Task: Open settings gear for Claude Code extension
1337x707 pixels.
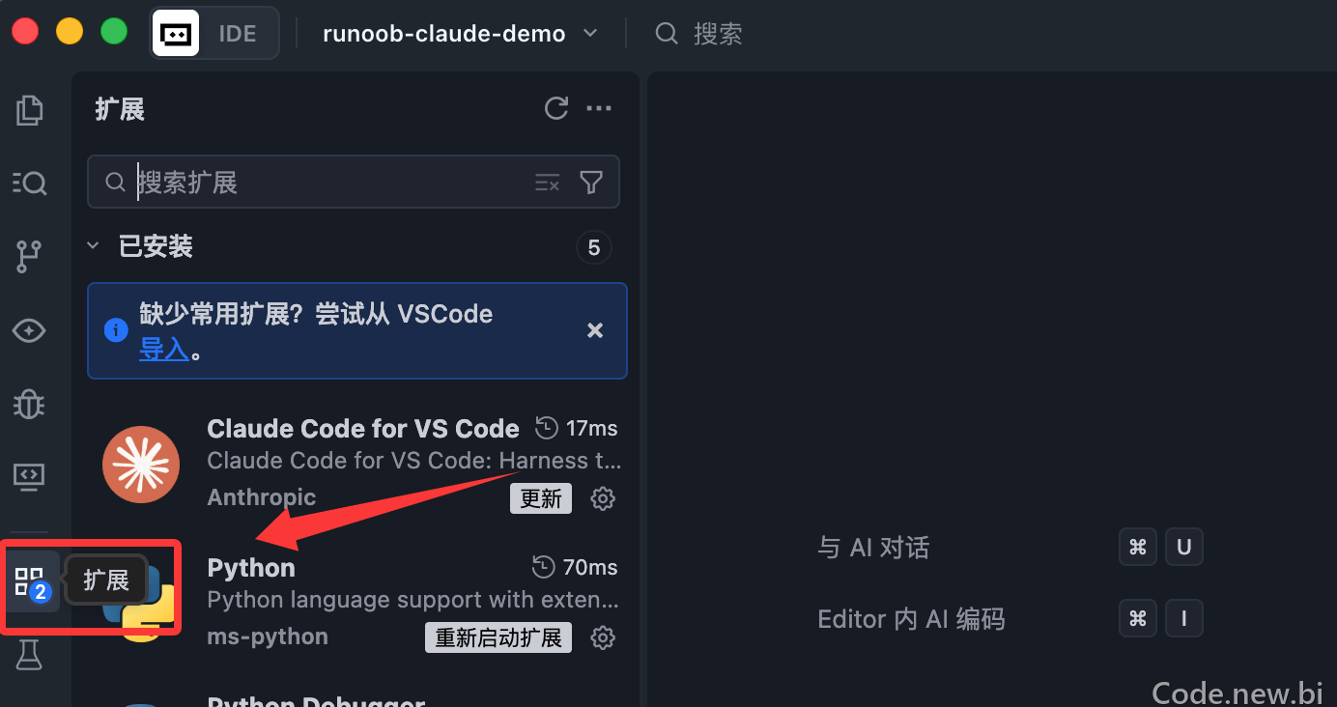Action: coord(603,498)
